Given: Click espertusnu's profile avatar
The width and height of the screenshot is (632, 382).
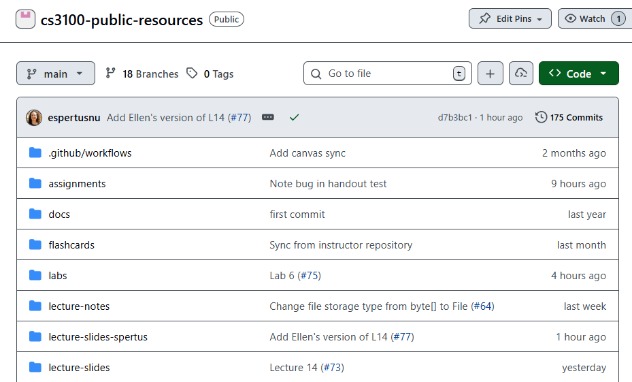Looking at the screenshot, I should 34,117.
